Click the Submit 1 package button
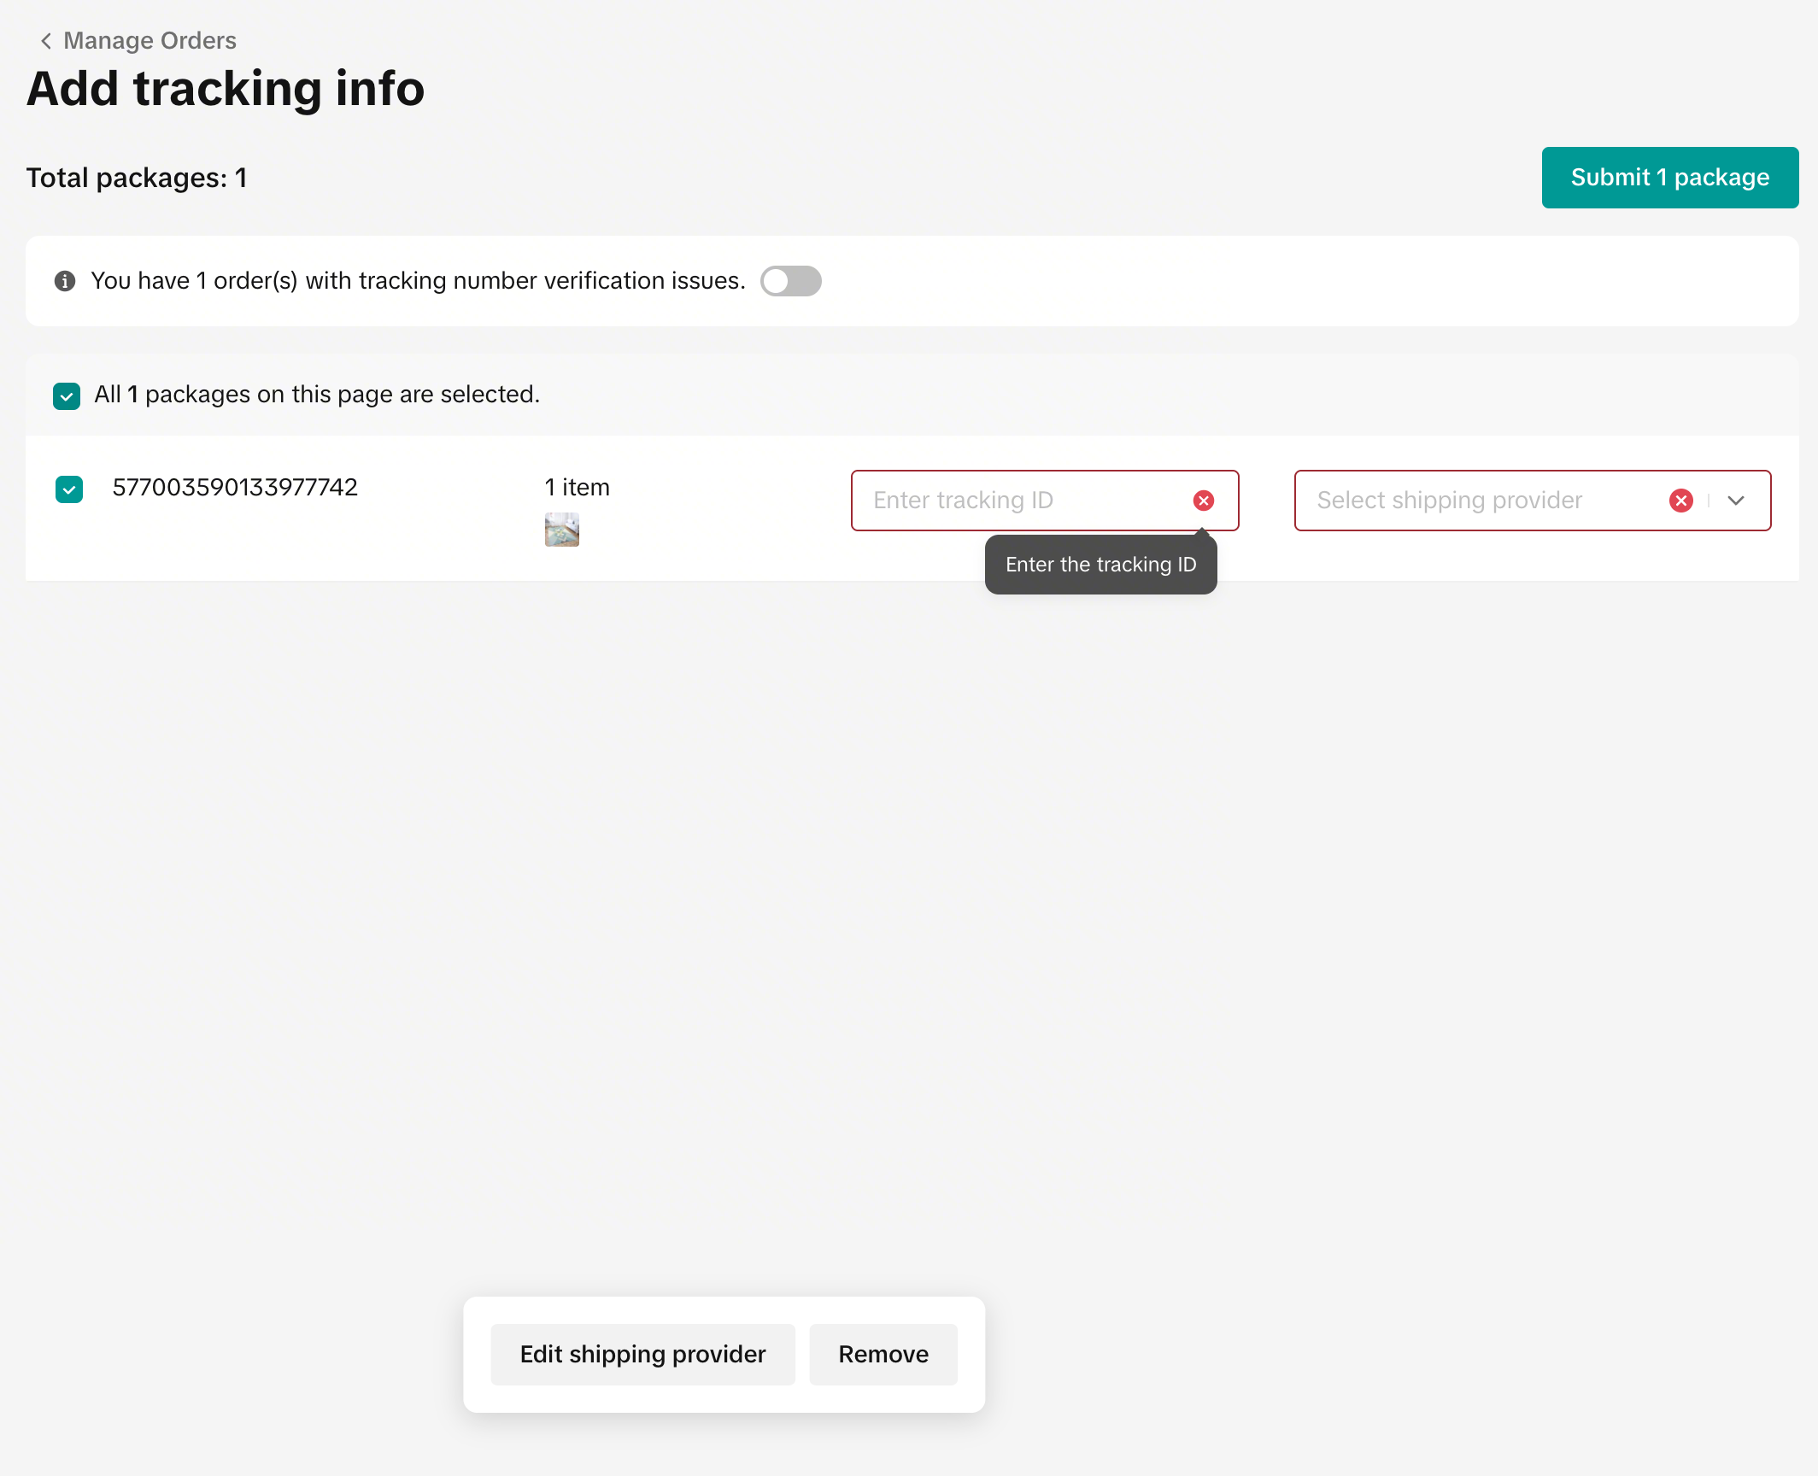 1669,178
